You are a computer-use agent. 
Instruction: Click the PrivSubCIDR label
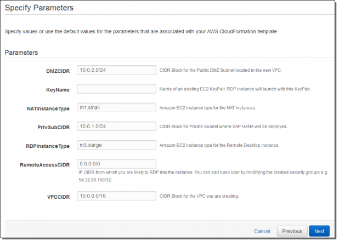[54, 128]
